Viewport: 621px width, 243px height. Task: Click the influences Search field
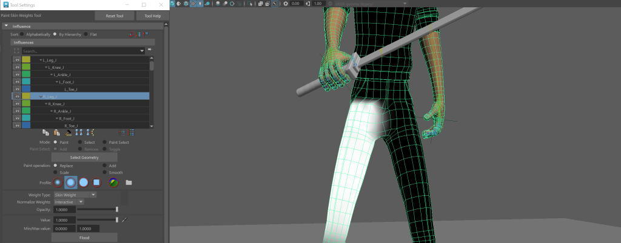82,51
